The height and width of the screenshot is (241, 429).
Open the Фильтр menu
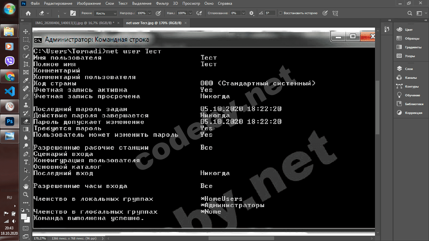click(x=162, y=3)
